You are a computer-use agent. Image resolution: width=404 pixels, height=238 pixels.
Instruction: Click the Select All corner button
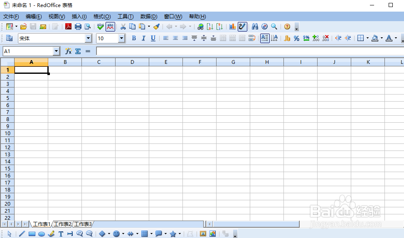pyautogui.click(x=7, y=62)
